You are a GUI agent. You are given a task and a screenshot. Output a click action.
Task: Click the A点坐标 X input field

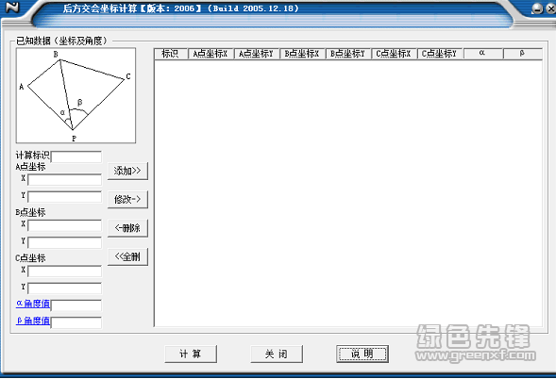click(x=64, y=180)
